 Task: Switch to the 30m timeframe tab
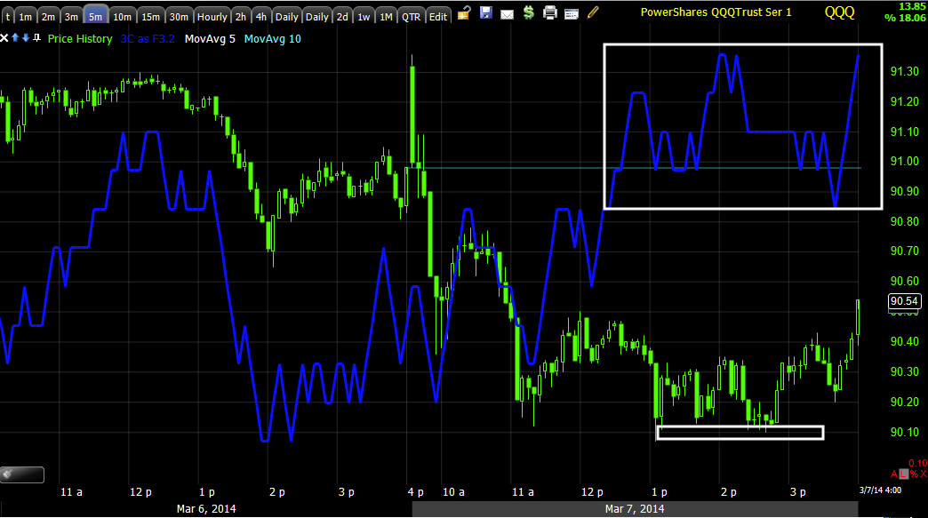pyautogui.click(x=179, y=17)
